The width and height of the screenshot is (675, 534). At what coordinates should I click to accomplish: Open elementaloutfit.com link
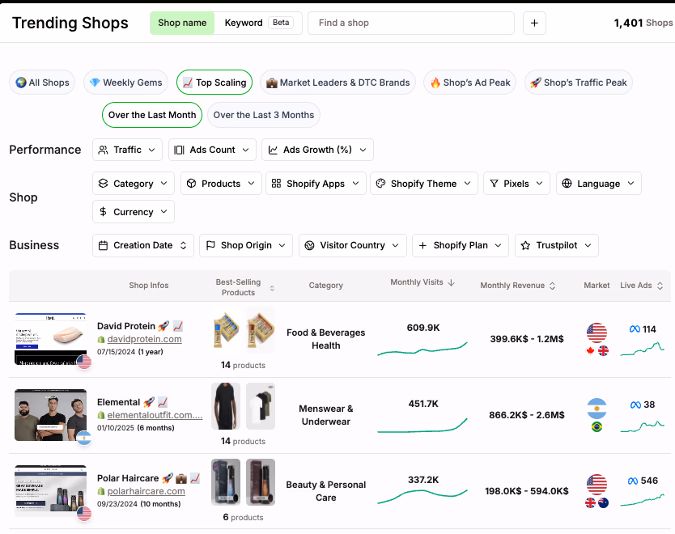(155, 415)
